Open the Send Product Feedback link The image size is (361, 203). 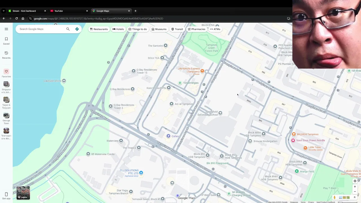[x=325, y=202]
